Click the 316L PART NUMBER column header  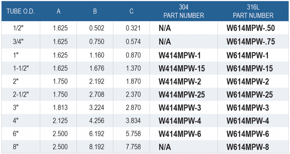pyautogui.click(x=253, y=12)
